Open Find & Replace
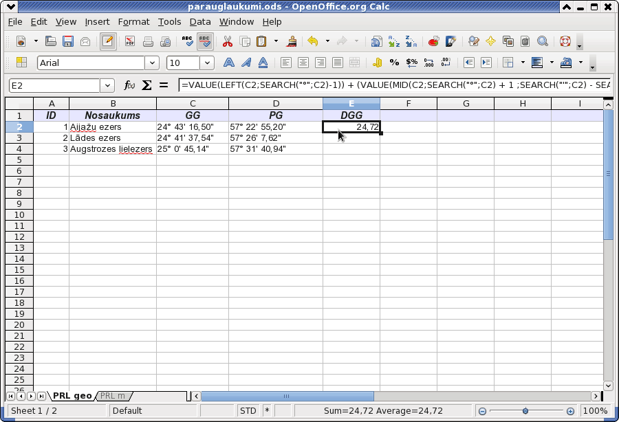The width and height of the screenshot is (619, 422). (x=473, y=41)
